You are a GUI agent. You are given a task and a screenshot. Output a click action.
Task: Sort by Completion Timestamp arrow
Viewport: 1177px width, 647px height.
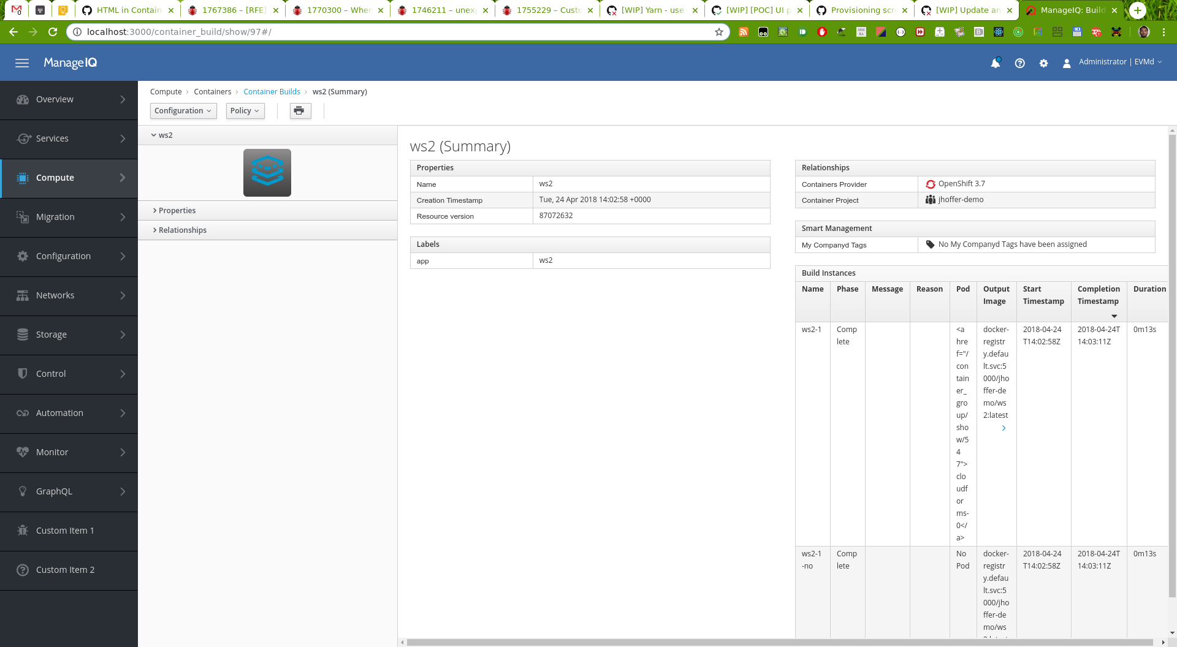click(x=1114, y=316)
